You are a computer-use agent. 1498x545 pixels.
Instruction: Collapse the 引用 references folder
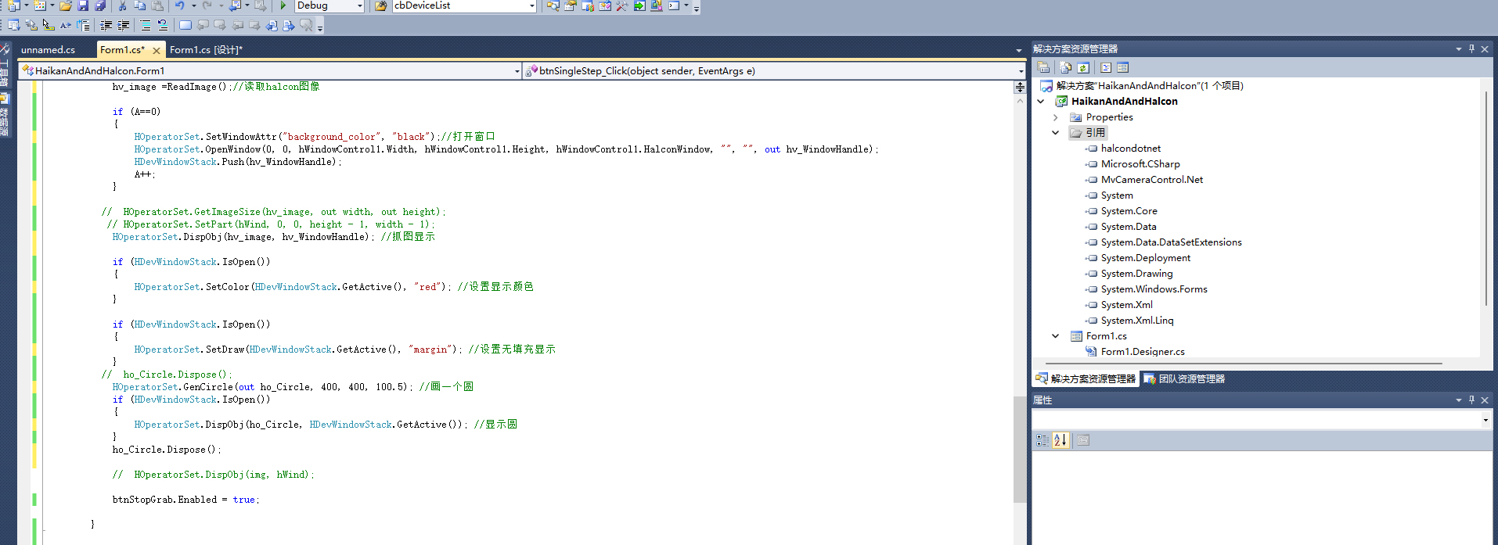(1055, 132)
